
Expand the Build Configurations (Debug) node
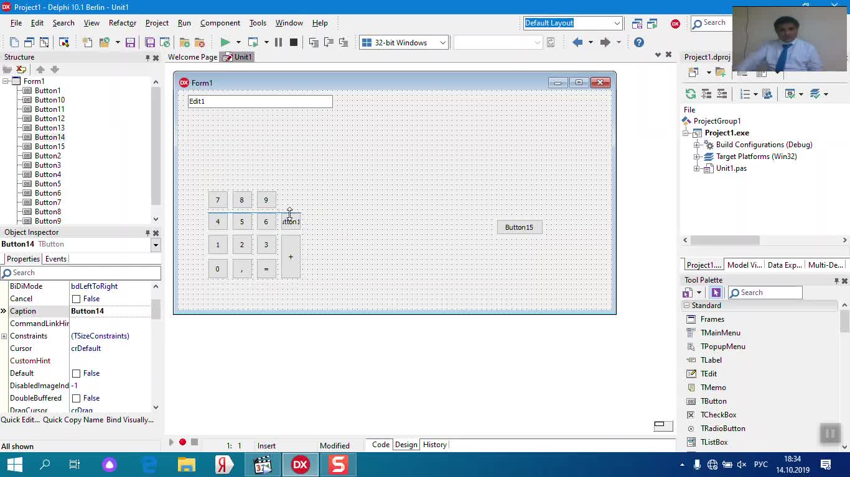pyautogui.click(x=697, y=145)
